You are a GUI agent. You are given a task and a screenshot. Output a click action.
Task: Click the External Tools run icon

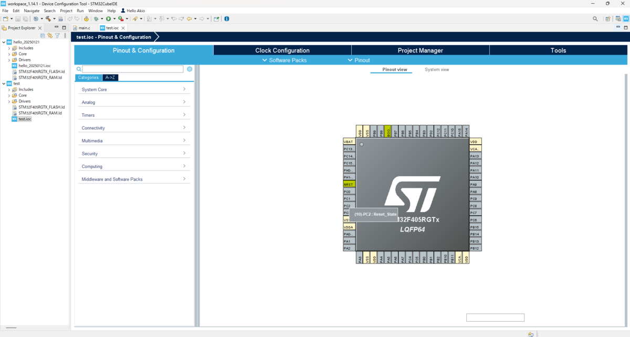click(121, 18)
